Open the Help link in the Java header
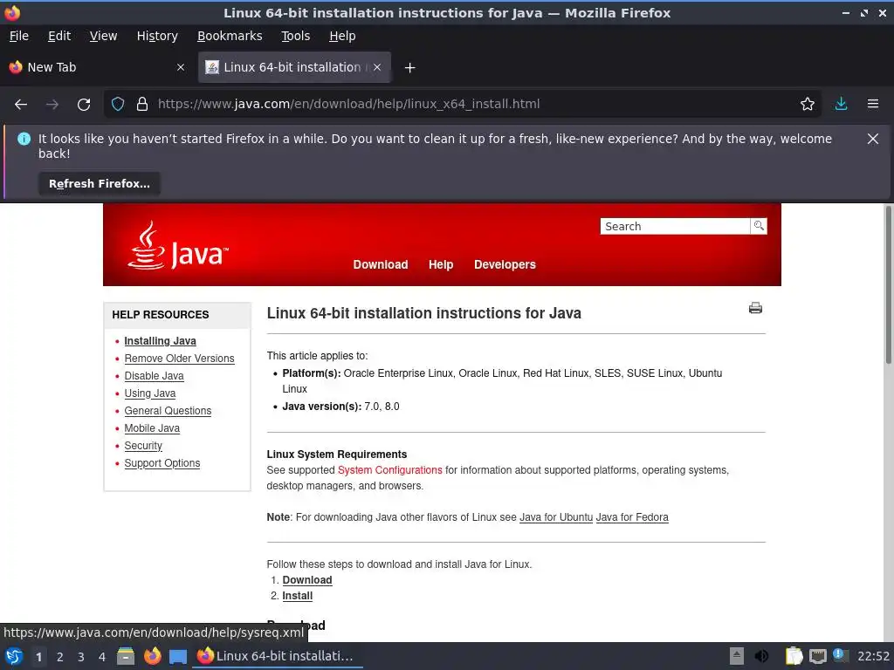Image resolution: width=894 pixels, height=670 pixels. pos(441,264)
